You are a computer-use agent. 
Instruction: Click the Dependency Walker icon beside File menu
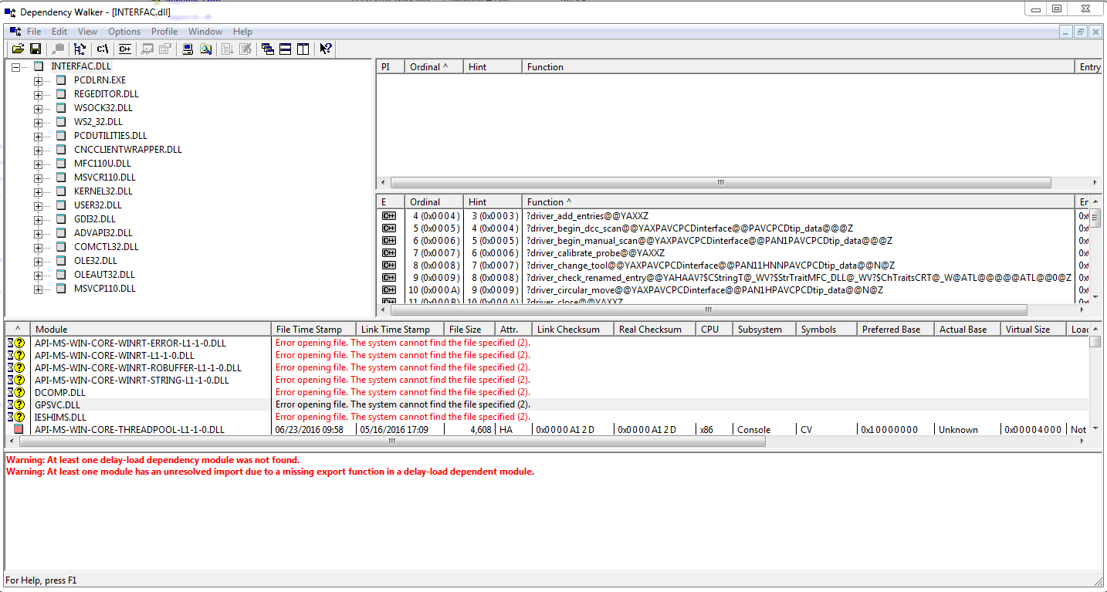(x=15, y=32)
